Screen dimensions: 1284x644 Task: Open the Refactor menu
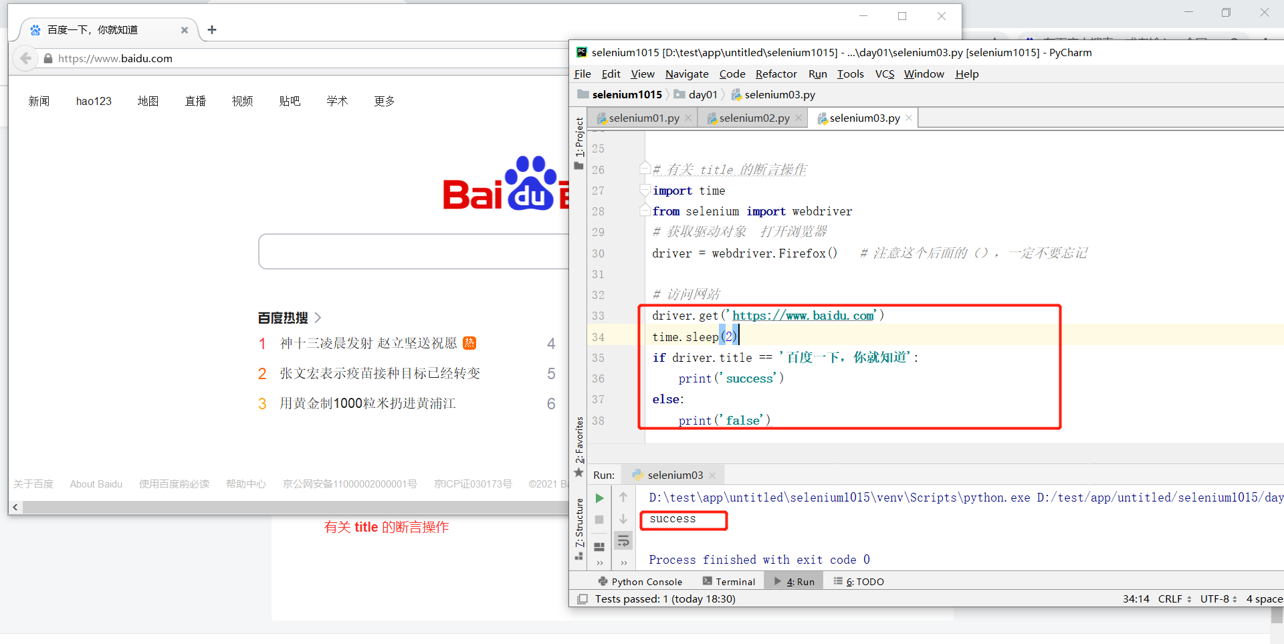pyautogui.click(x=776, y=74)
